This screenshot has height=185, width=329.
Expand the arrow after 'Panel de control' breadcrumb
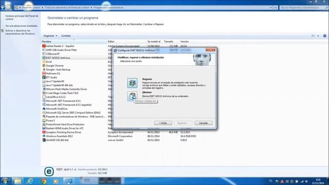(x=42, y=8)
